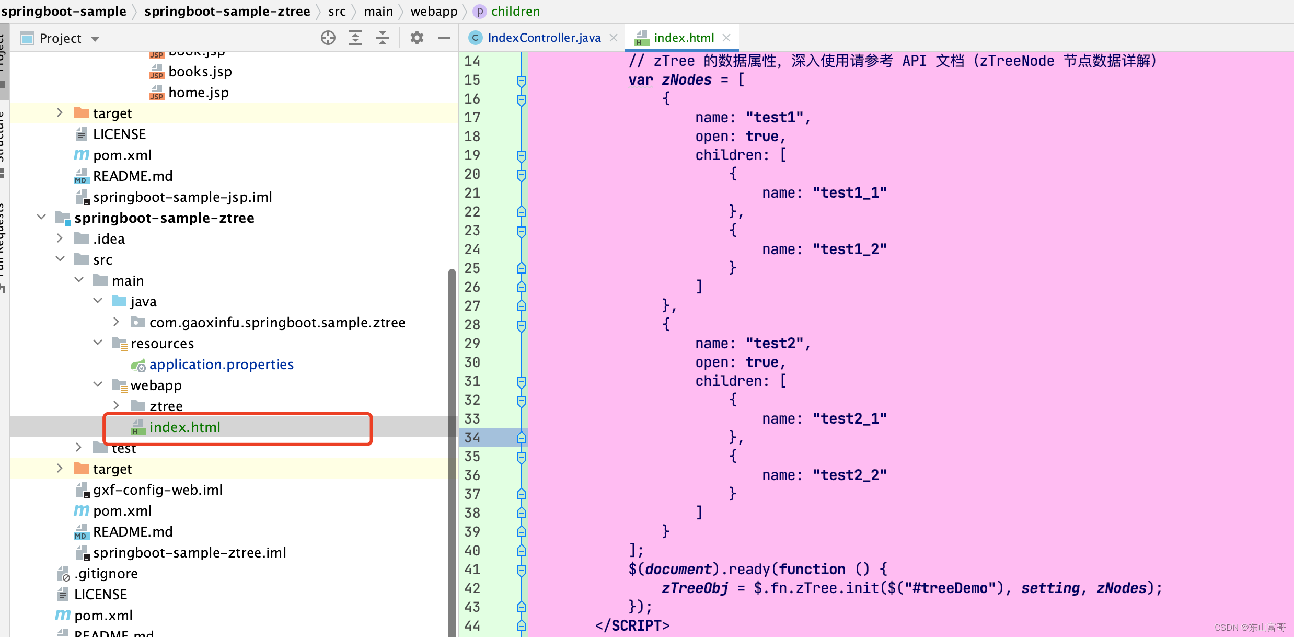This screenshot has height=637, width=1294.
Task: Click the webapp breadcrumb
Action: click(434, 11)
